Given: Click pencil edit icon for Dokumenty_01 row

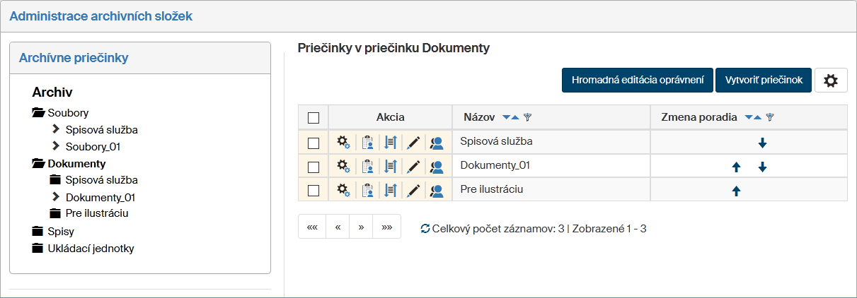Looking at the screenshot, I should point(414,167).
